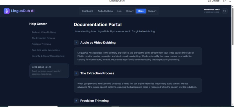
Task: Go to the Live tab
Action: (x=119, y=11)
